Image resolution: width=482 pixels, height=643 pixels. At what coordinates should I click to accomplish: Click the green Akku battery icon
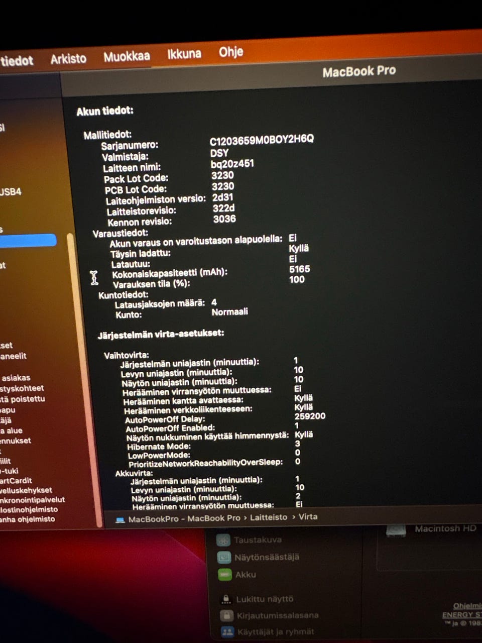coord(225,574)
